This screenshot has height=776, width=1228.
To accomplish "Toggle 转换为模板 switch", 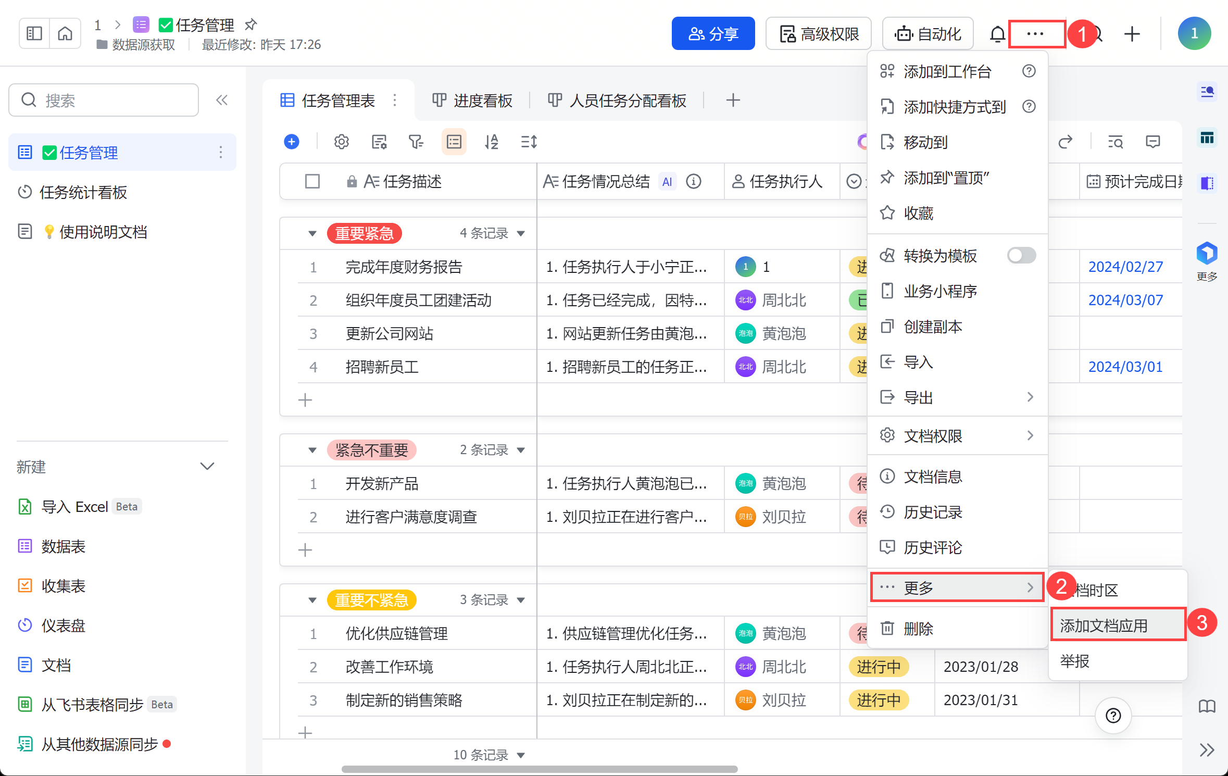I will pos(1021,255).
